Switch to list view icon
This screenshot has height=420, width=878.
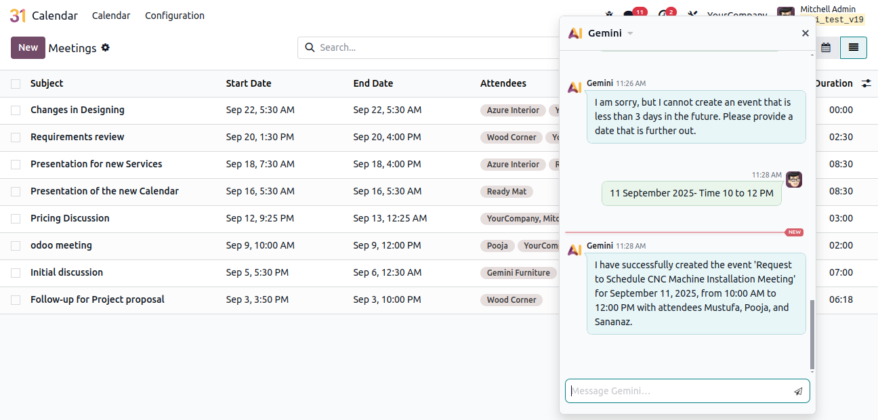(853, 47)
